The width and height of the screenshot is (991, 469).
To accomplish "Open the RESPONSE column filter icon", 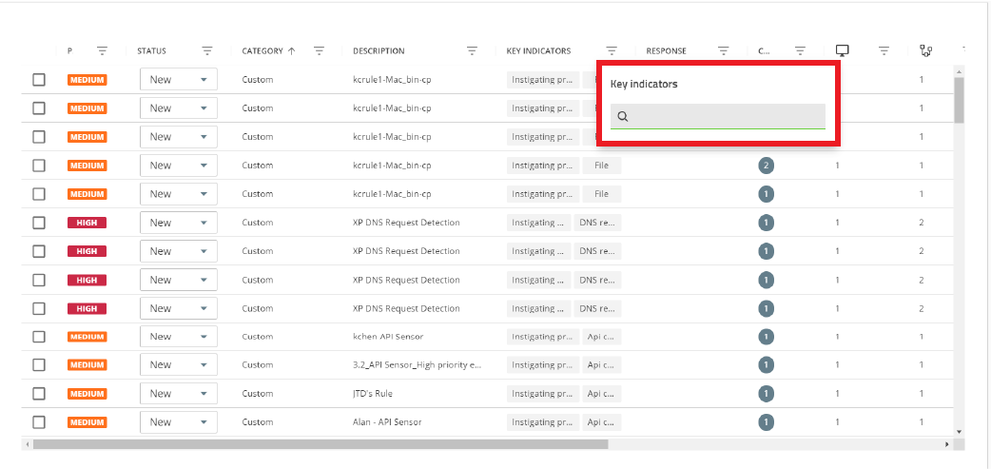I will (x=724, y=51).
